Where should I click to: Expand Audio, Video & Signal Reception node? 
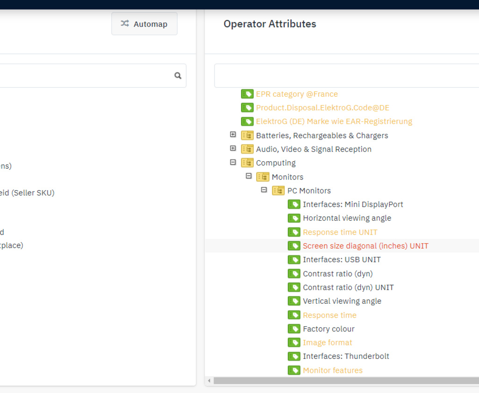coord(233,148)
